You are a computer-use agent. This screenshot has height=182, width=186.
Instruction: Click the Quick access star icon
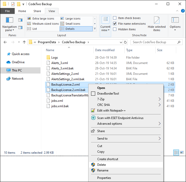9,54
